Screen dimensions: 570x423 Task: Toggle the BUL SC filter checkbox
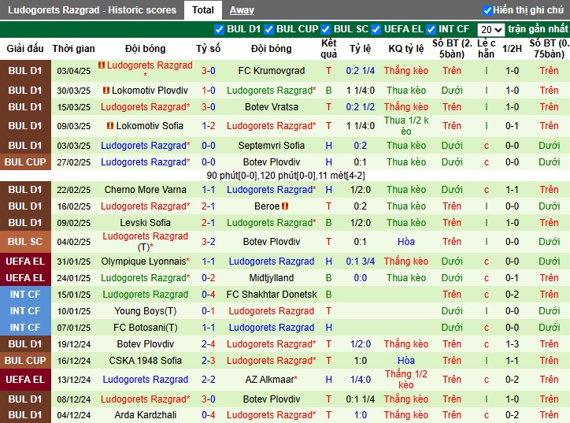pos(326,29)
